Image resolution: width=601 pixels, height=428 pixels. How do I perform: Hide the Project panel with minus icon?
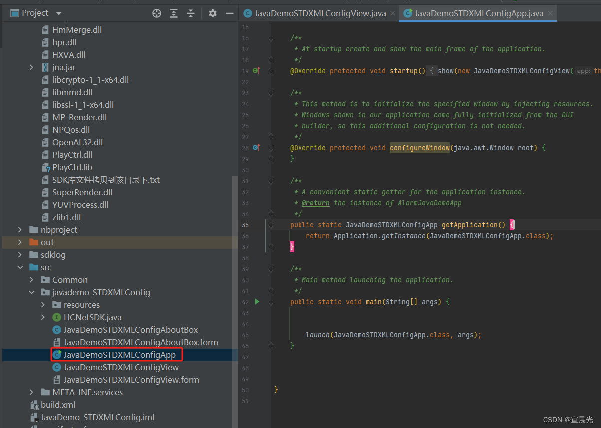[x=229, y=13]
